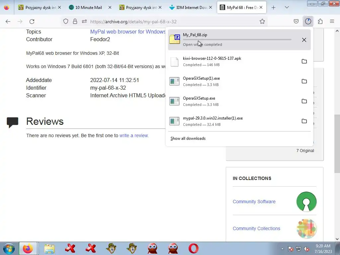Click Firefox in the taskbar
Image resolution: width=340 pixels, height=255 pixels.
tap(28, 248)
